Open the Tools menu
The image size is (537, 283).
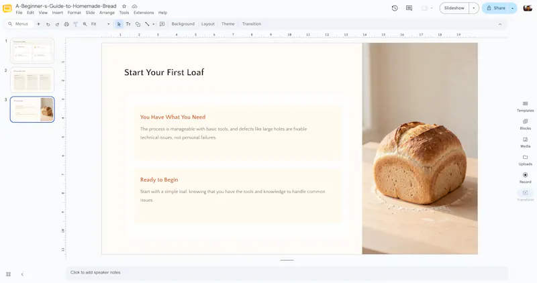pyautogui.click(x=124, y=13)
